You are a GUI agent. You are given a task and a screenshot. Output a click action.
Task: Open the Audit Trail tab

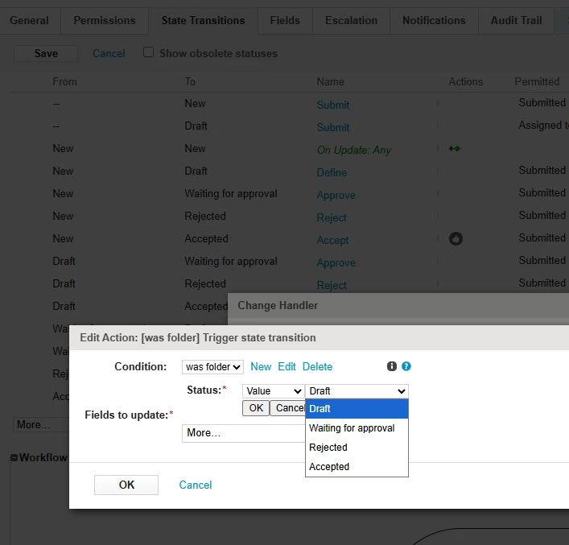click(x=516, y=20)
